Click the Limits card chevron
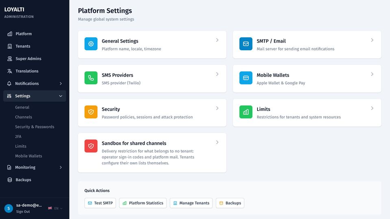 pos(372,108)
